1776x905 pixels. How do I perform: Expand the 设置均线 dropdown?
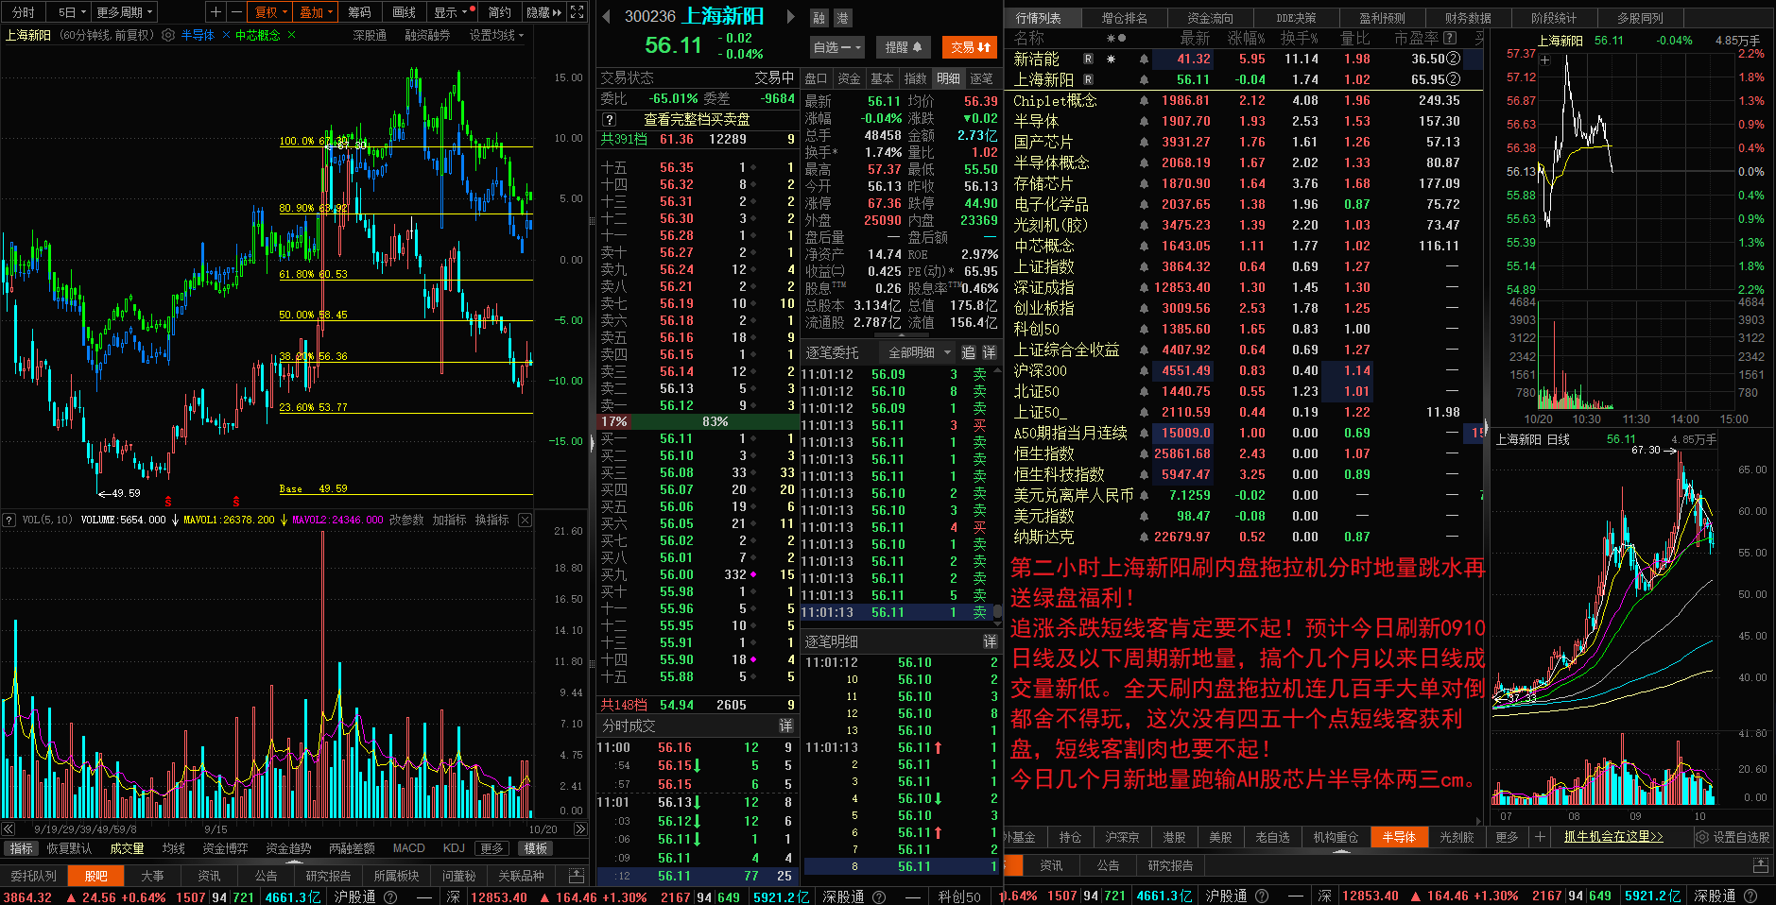[x=496, y=35]
